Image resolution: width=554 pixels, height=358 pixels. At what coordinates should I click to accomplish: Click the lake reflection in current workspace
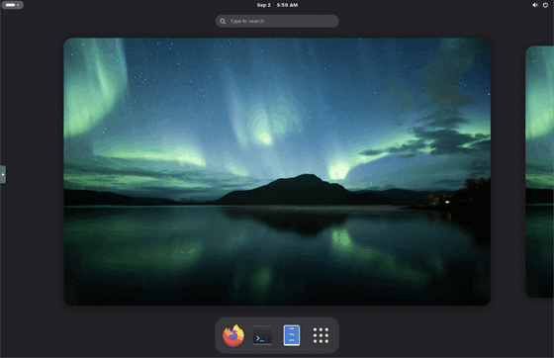(x=277, y=254)
